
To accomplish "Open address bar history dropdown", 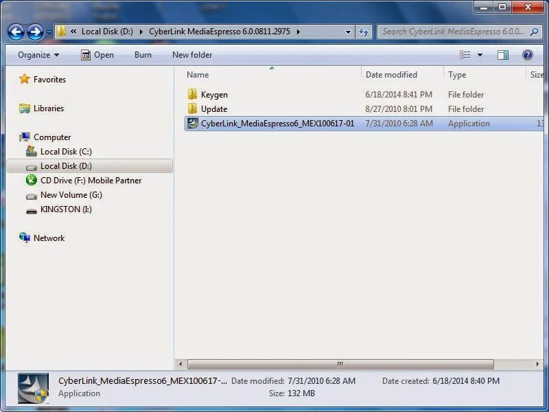I will pyautogui.click(x=348, y=32).
